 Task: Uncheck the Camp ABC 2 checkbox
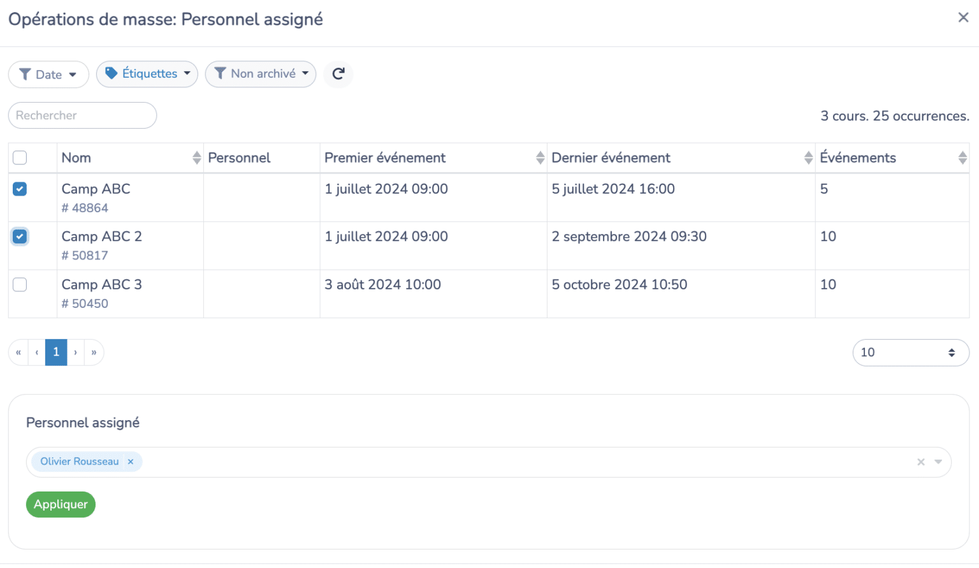tap(20, 237)
